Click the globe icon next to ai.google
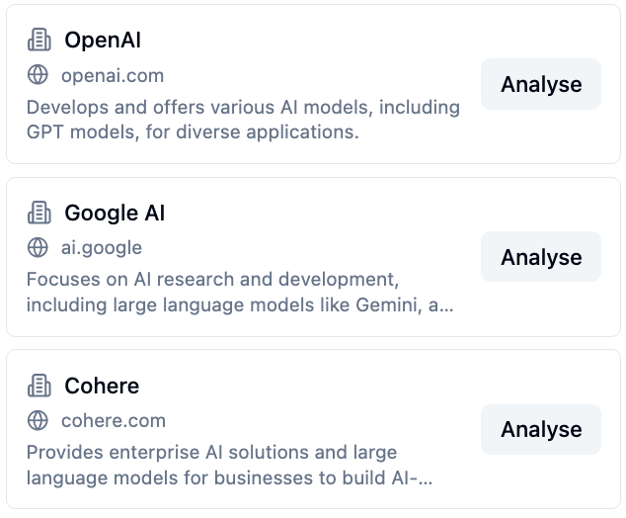626x518 pixels. tap(38, 247)
